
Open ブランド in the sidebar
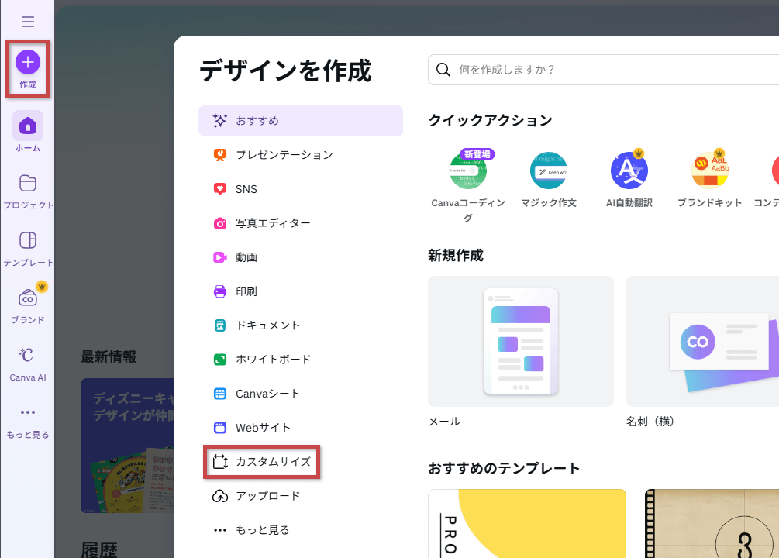click(x=28, y=298)
